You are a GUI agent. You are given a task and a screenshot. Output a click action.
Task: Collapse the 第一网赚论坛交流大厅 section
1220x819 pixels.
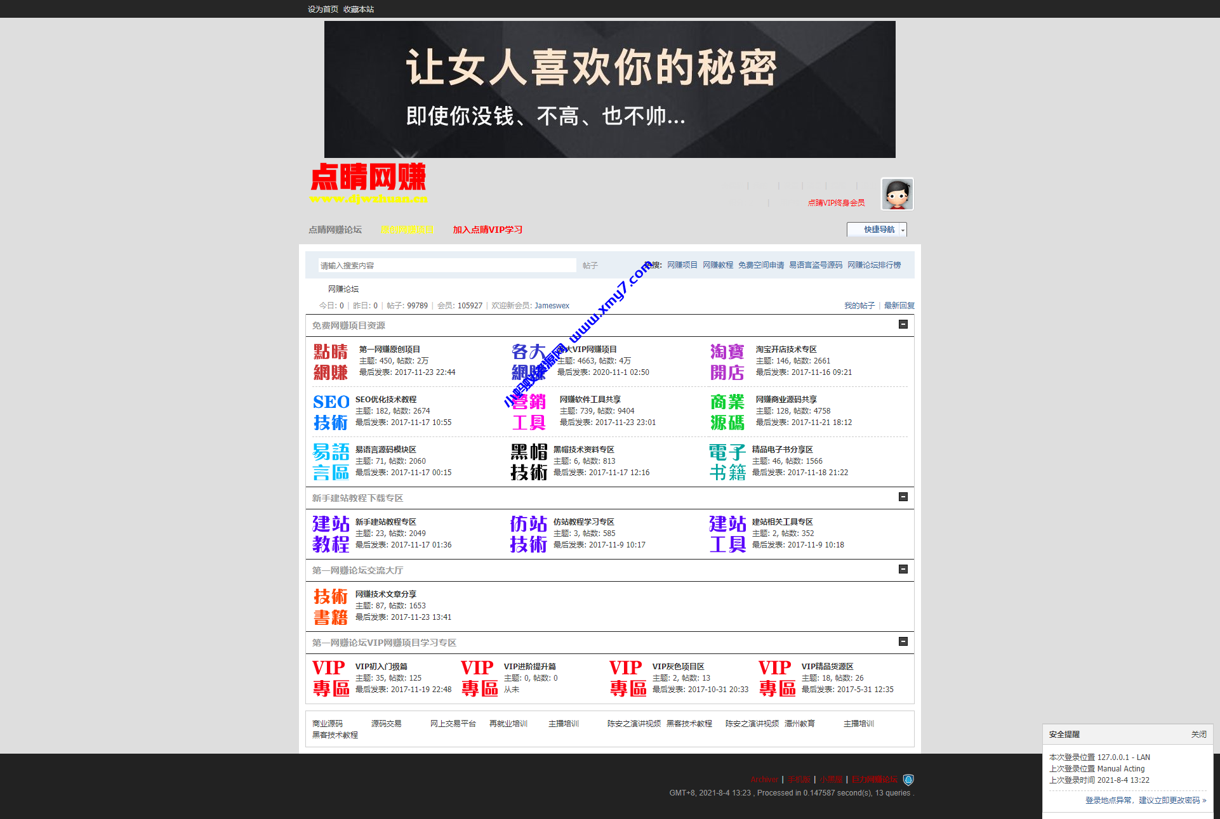[x=904, y=569]
